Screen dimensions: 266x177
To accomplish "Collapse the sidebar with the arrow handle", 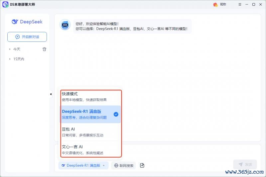I will (51, 94).
